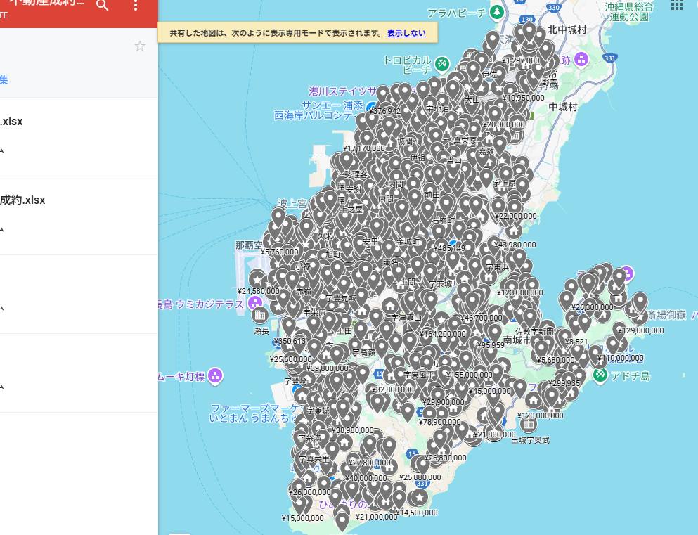
Task: Click the 南城市 map label
Action: pyautogui.click(x=517, y=340)
